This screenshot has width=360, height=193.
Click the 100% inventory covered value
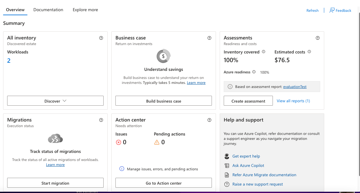(x=231, y=60)
